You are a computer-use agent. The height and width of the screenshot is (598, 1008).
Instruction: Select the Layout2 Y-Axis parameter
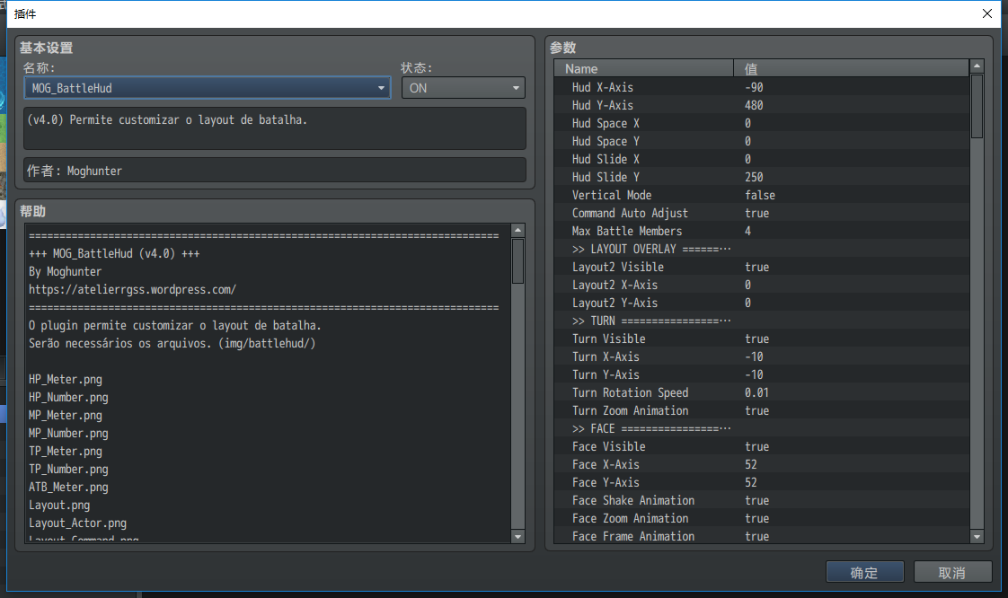762,303
